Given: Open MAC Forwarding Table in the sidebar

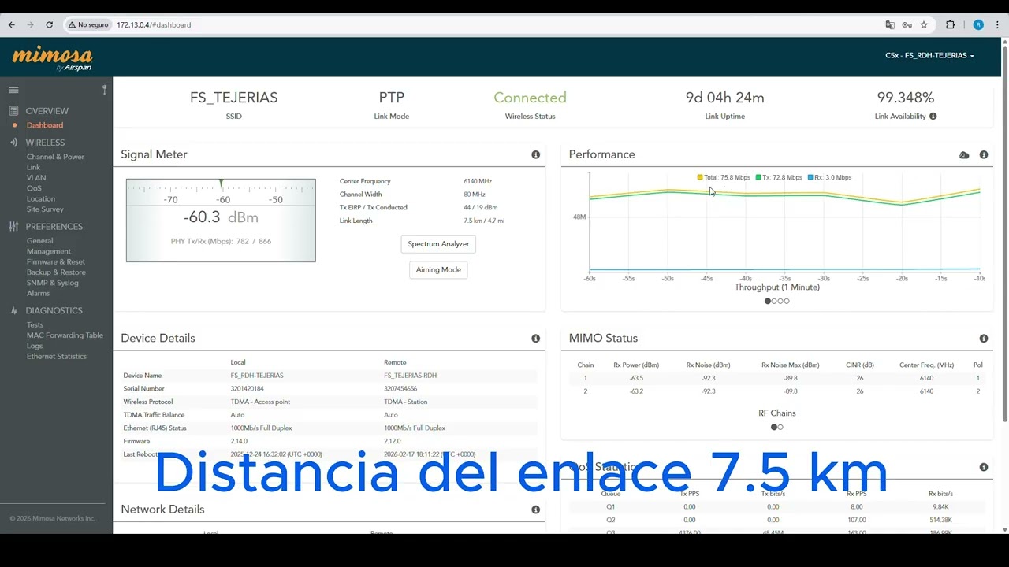Looking at the screenshot, I should coord(65,335).
